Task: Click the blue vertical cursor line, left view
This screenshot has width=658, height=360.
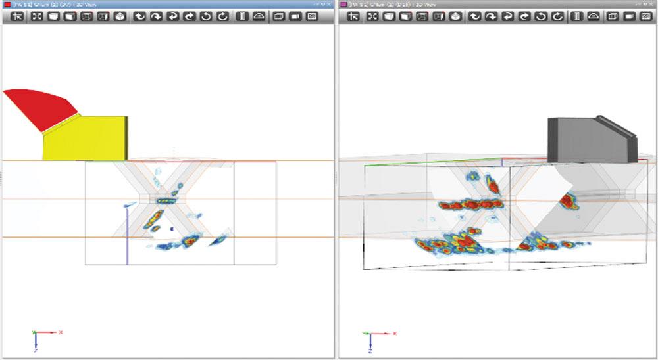Action: click(x=127, y=236)
